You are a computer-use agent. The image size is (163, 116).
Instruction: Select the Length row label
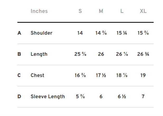pyautogui.click(x=39, y=54)
